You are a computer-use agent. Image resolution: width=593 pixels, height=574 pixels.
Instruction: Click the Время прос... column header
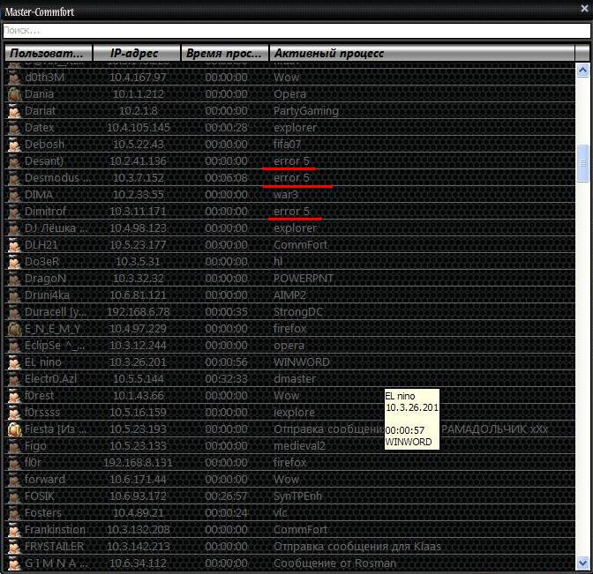[225, 54]
